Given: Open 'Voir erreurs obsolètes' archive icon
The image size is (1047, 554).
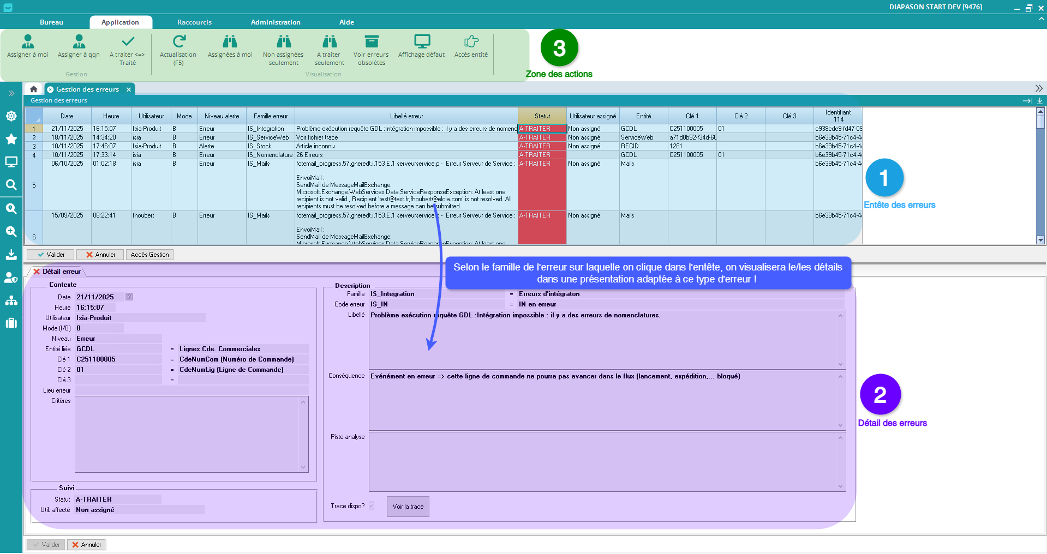Looking at the screenshot, I should [x=371, y=42].
